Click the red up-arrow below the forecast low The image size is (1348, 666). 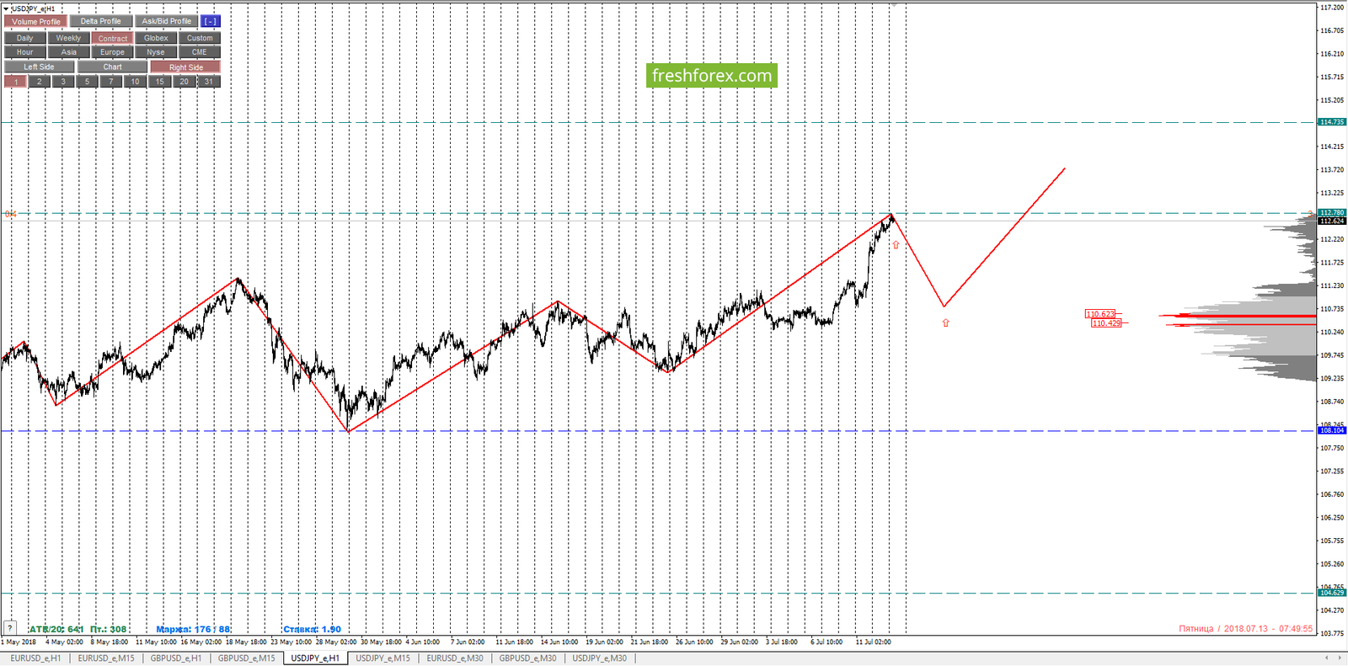coord(945,323)
